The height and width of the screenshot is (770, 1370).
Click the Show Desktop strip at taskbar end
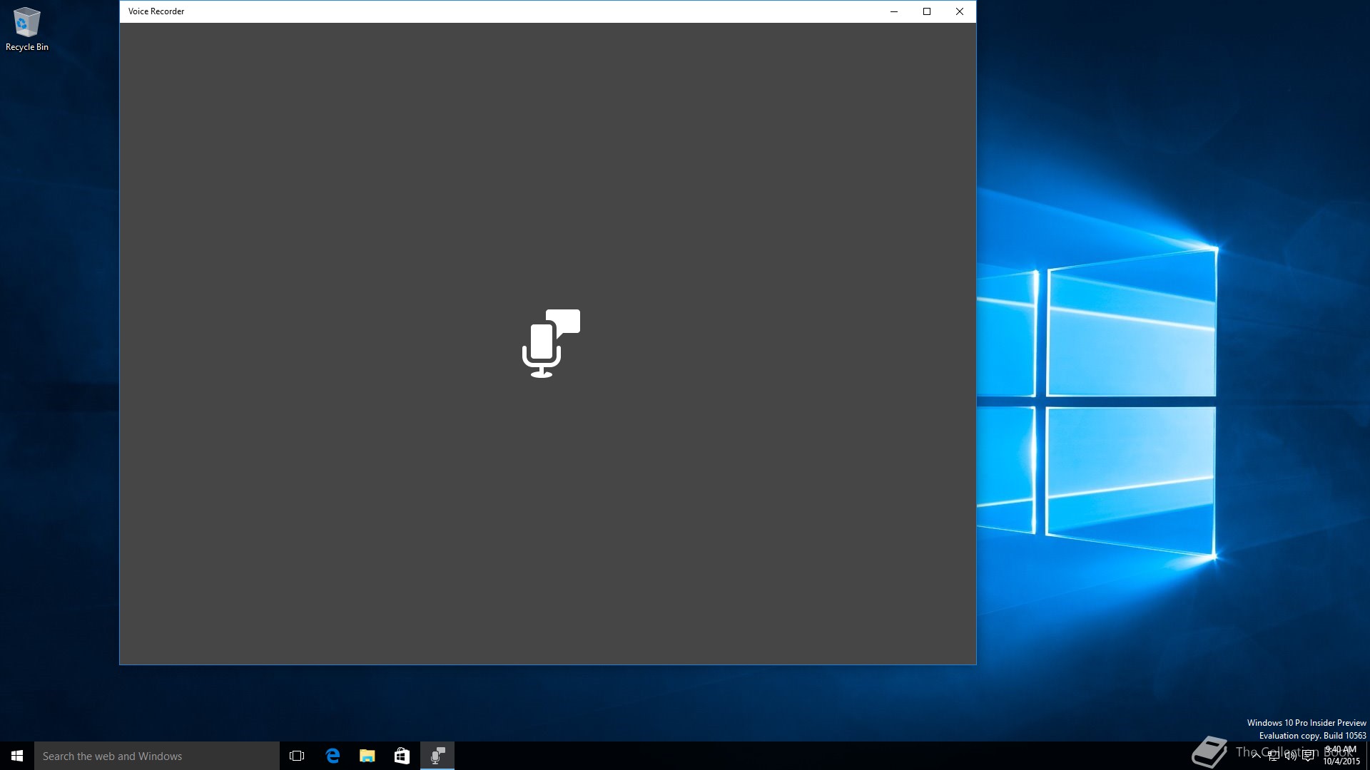[1367, 756]
